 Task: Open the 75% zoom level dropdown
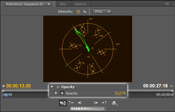(102, 11)
